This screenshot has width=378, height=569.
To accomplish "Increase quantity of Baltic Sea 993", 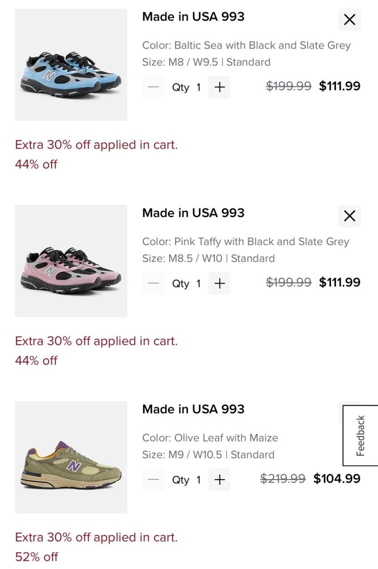I will 219,87.
